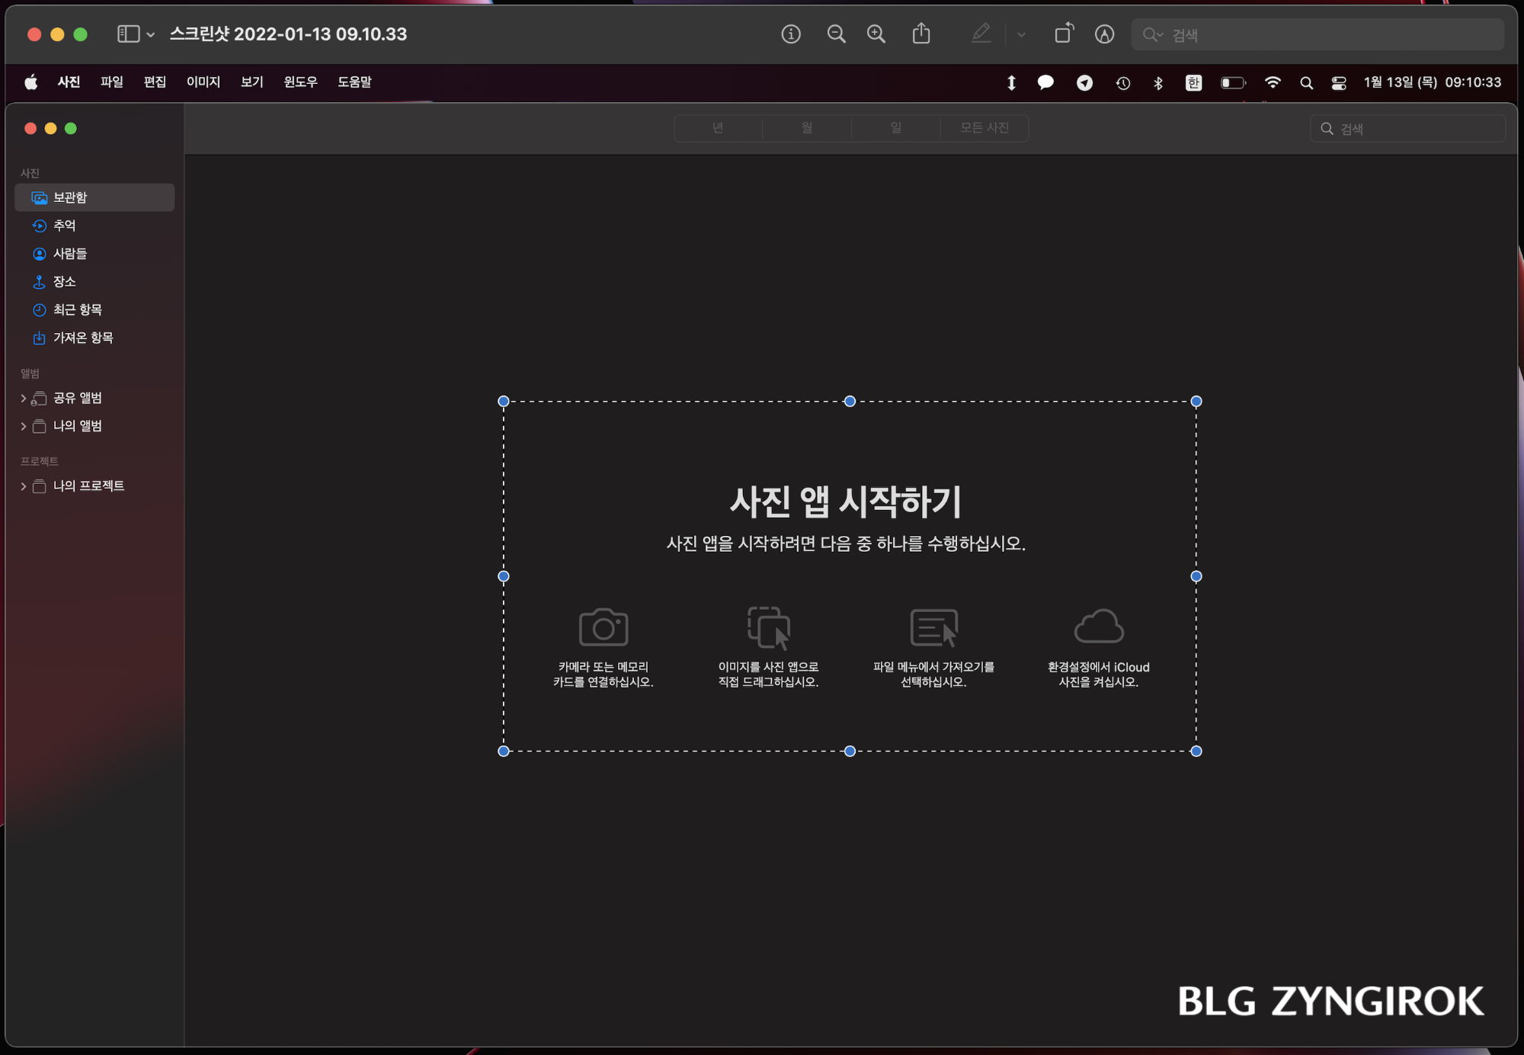Open Control Center in the menu bar
The image size is (1524, 1055).
click(x=1339, y=82)
